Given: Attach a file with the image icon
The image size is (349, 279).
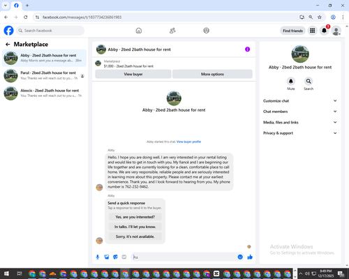Looking at the screenshot, I should point(106,257).
